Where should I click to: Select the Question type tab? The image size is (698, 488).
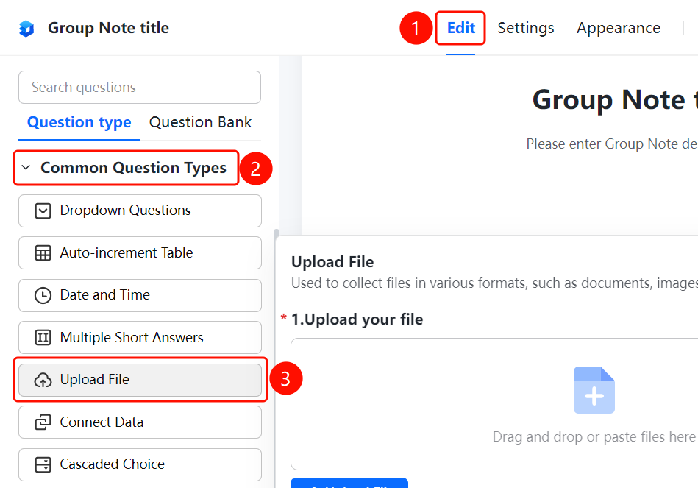pos(79,122)
